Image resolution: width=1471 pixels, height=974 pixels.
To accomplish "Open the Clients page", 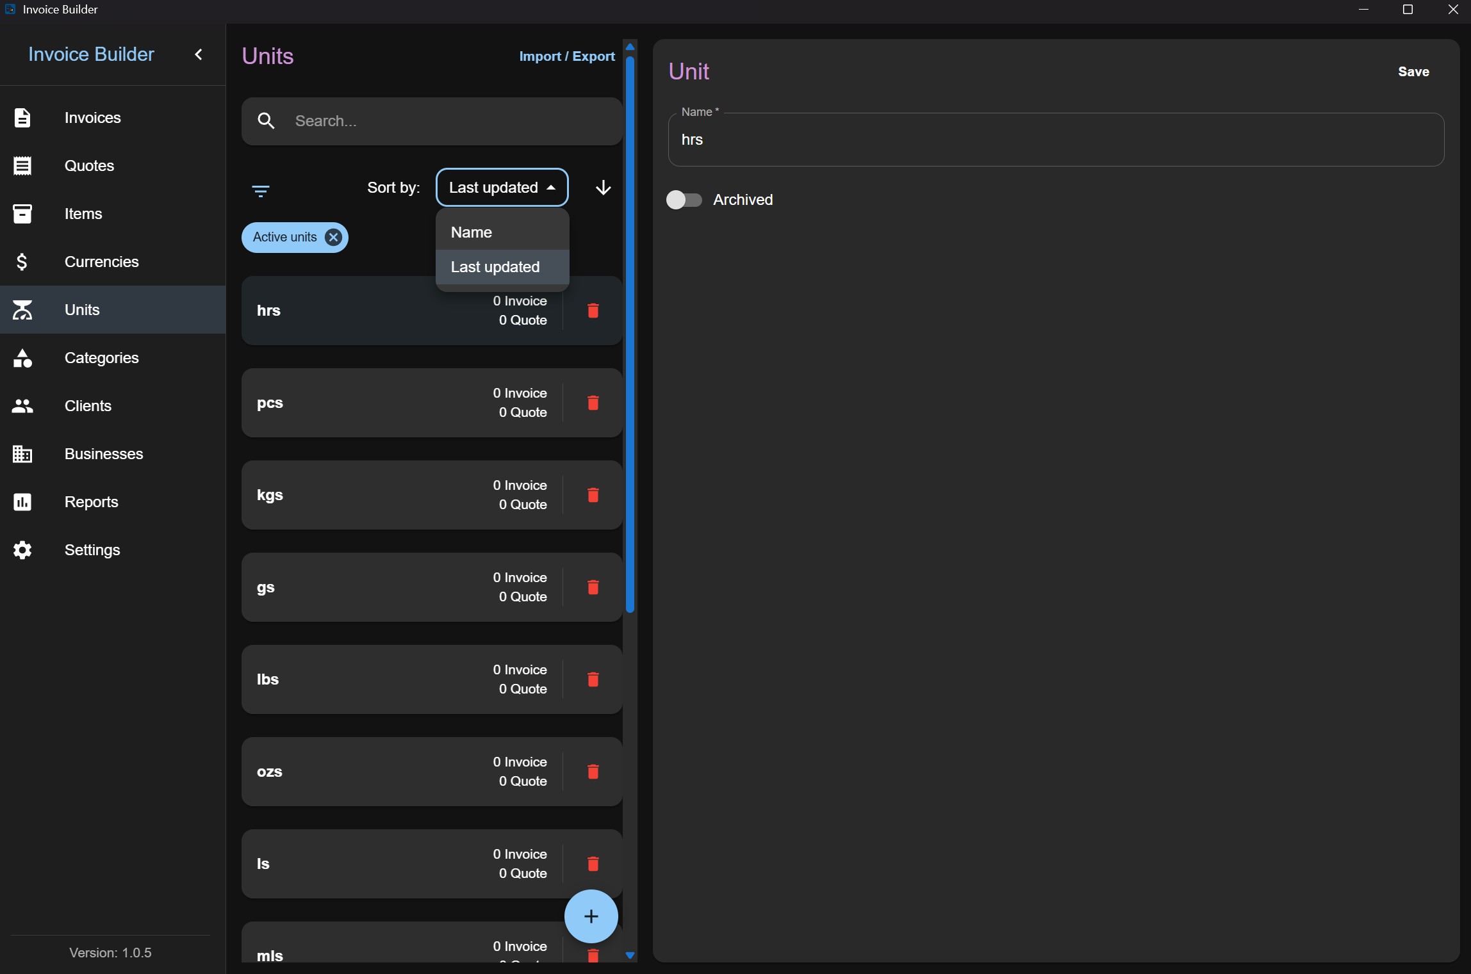I will 113,406.
